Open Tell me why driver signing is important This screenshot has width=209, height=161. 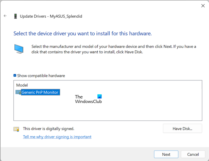point(57,137)
